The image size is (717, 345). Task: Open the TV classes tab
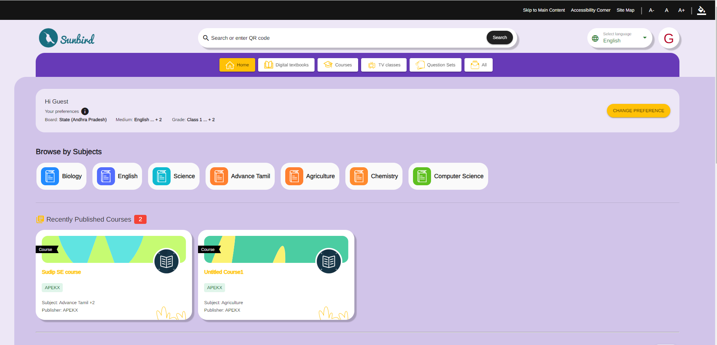[x=384, y=65]
